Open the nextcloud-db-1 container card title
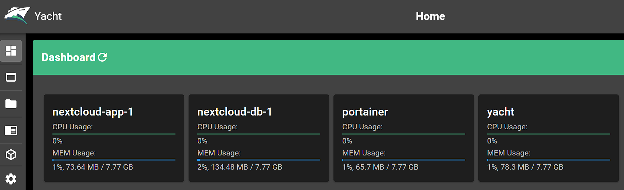Viewport: 624px width, 190px height. [x=235, y=112]
